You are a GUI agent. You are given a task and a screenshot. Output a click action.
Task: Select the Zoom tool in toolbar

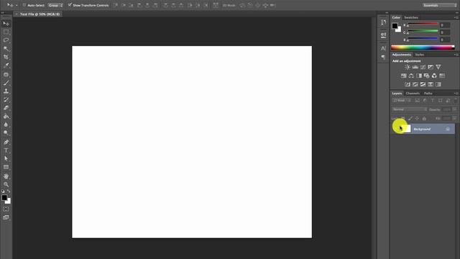(x=6, y=184)
